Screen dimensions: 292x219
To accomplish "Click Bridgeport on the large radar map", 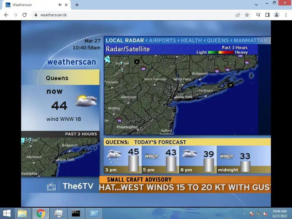I will [x=200, y=73].
